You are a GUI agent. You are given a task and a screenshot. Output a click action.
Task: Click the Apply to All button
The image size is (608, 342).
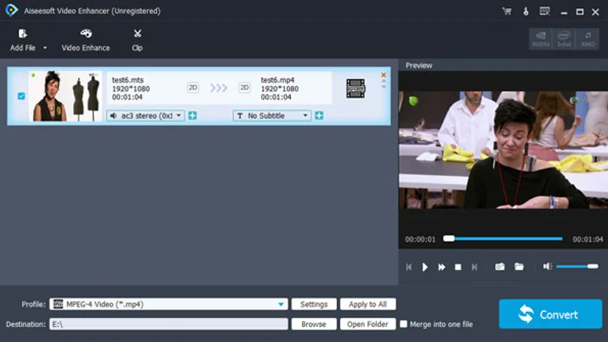(368, 304)
